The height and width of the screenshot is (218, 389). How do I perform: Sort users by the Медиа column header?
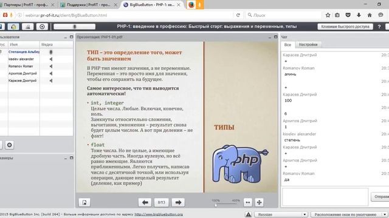57,44
